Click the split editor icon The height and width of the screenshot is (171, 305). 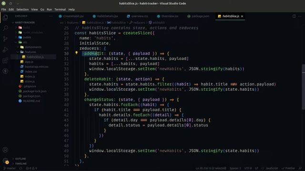coord(294,16)
